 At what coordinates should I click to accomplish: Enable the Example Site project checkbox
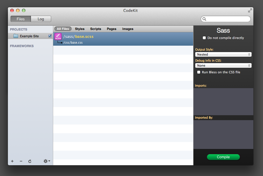50,36
